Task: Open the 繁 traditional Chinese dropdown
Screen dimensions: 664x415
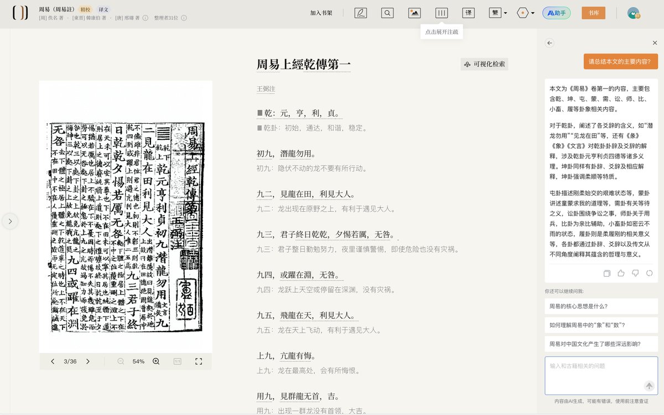Action: 496,13
